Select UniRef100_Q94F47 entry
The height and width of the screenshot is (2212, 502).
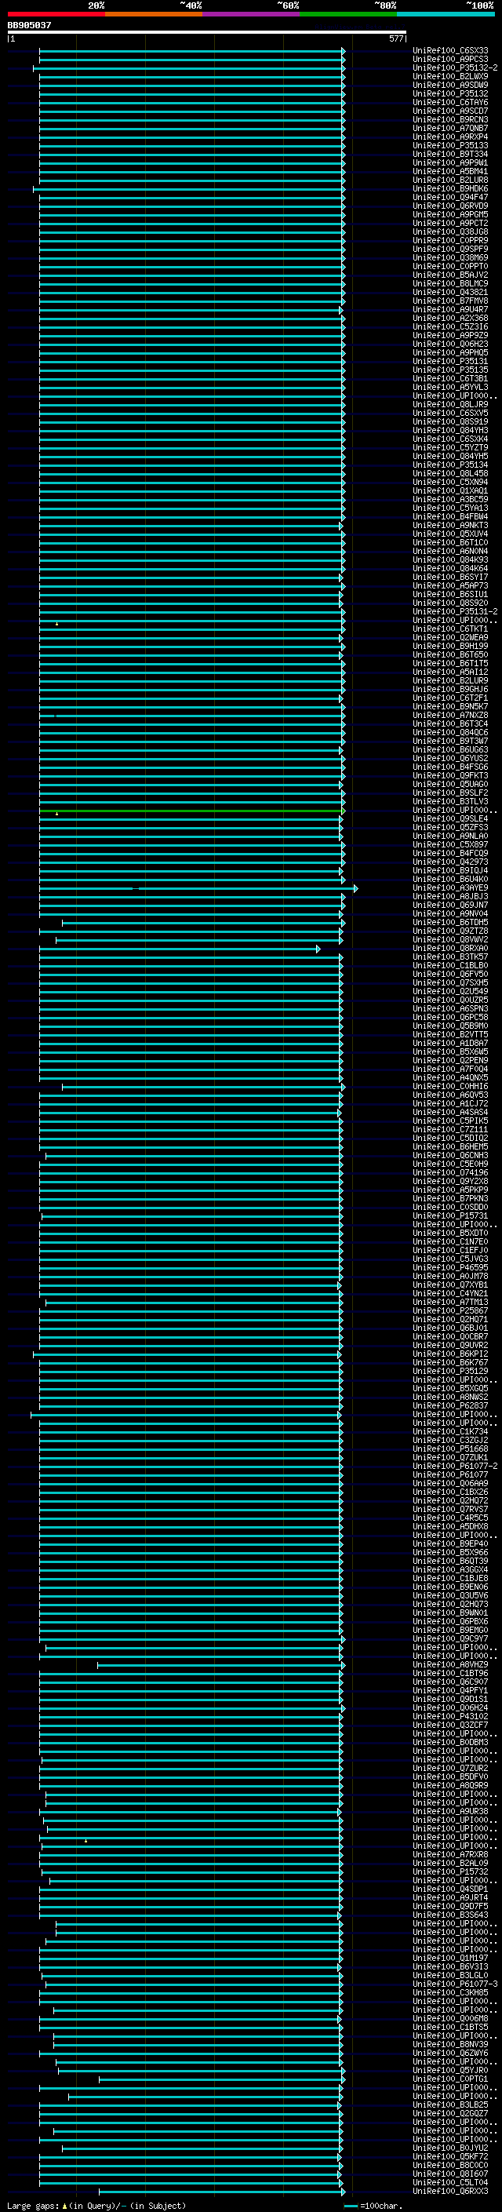[450, 198]
